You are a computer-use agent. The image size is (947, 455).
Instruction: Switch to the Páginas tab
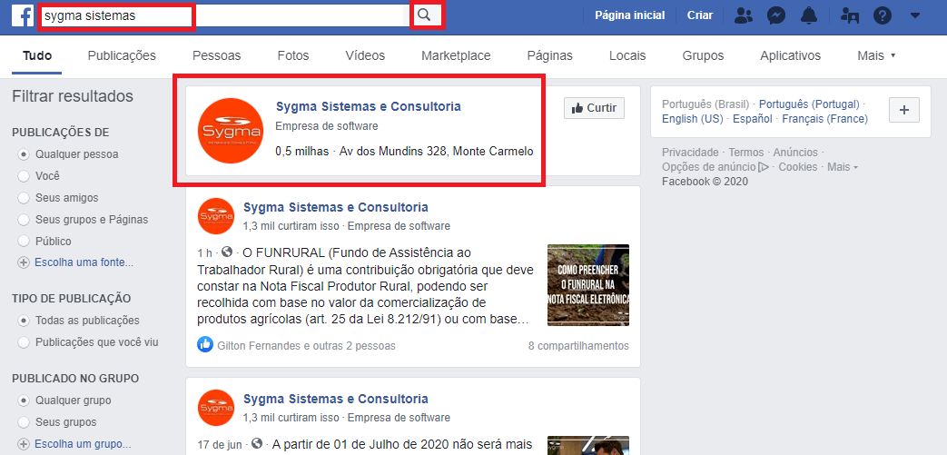(550, 55)
